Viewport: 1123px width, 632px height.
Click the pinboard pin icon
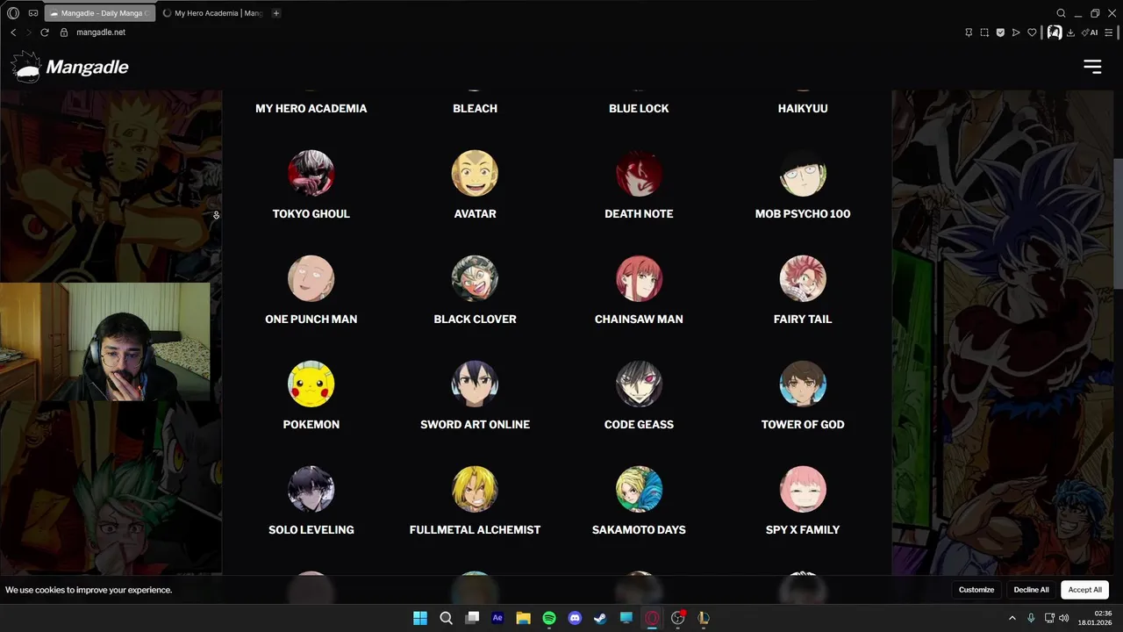pos(969,32)
